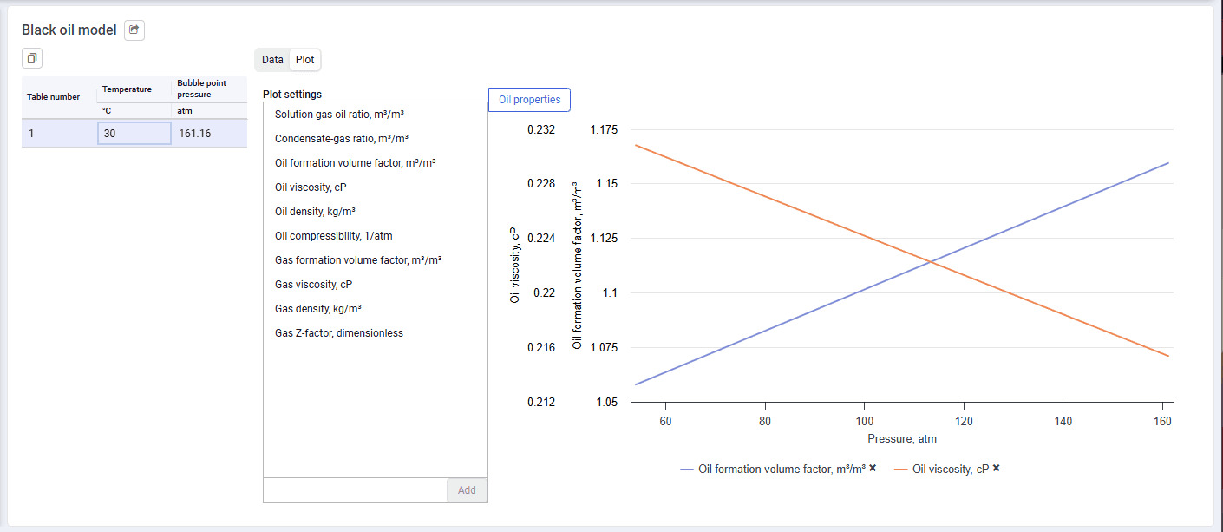Click the Plot settings label

point(292,95)
